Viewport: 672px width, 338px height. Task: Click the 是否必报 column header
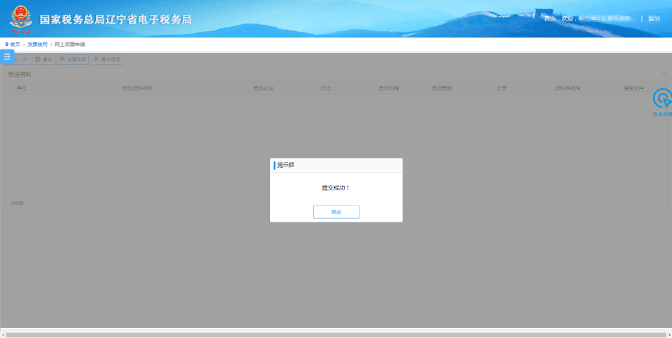click(263, 88)
